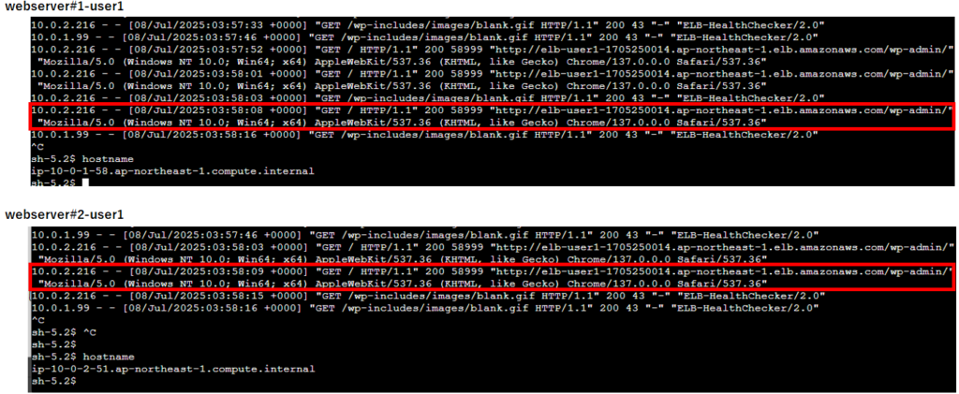Click the ^C line in first terminal
This screenshot has height=394, width=959.
[37, 147]
